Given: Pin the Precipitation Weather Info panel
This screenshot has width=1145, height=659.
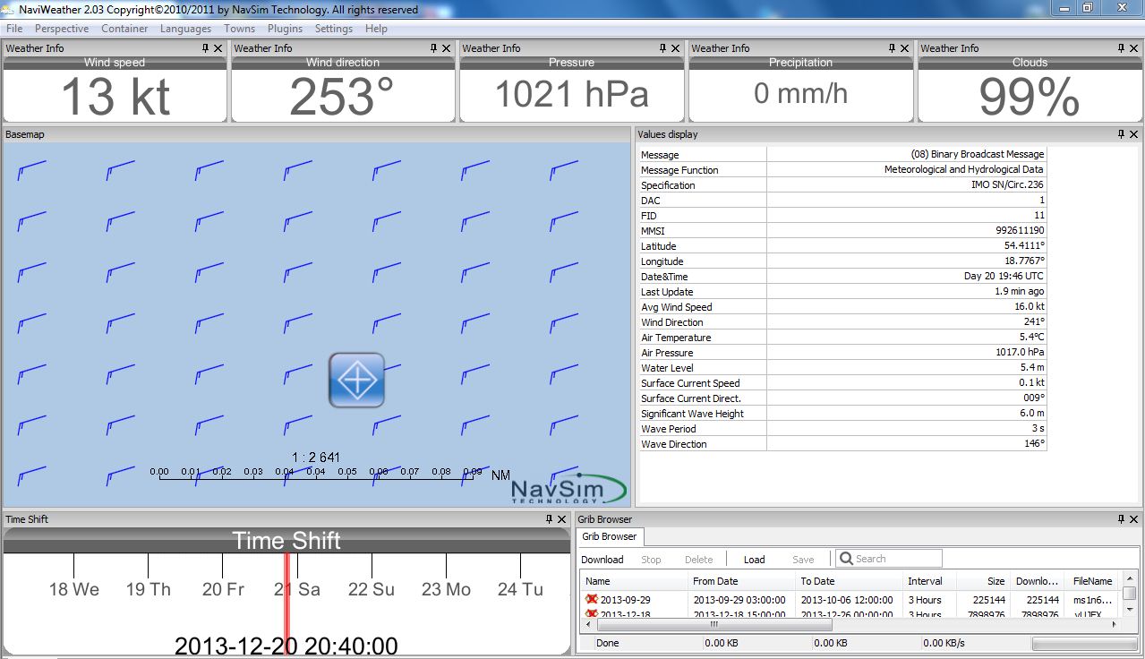Looking at the screenshot, I should pos(892,48).
